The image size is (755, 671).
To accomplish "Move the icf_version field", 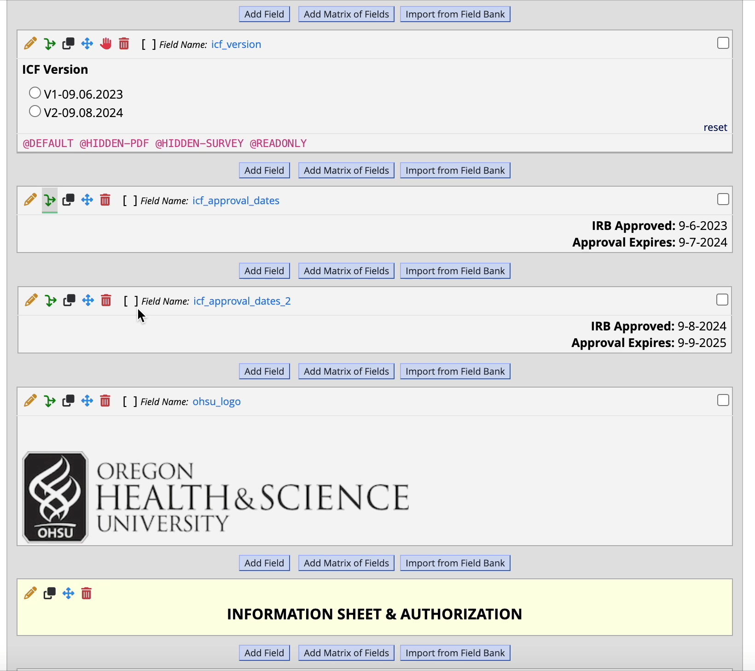I will click(87, 44).
